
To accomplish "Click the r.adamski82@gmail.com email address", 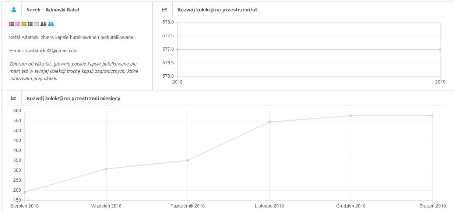I will coord(52,51).
